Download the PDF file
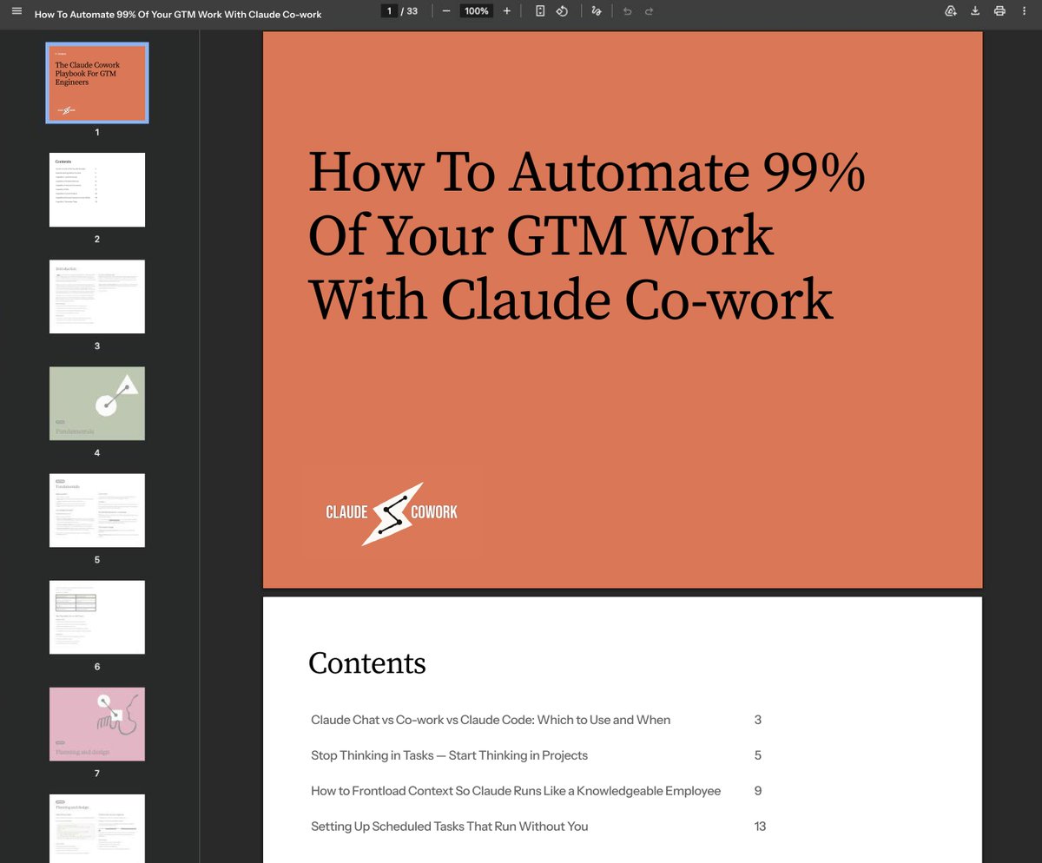This screenshot has height=863, width=1042. [975, 11]
